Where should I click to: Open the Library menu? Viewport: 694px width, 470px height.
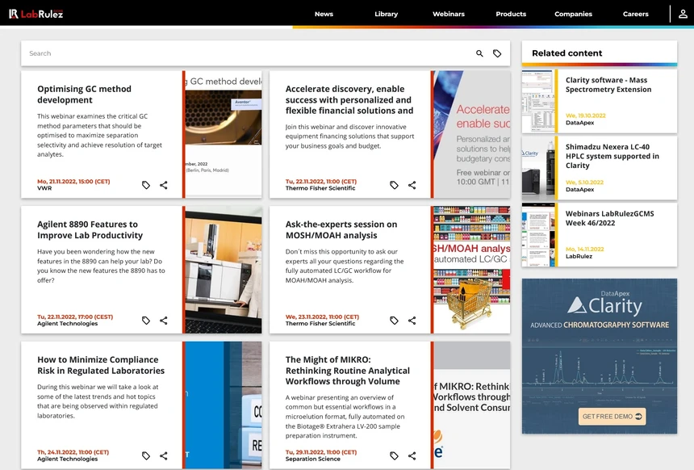[386, 14]
